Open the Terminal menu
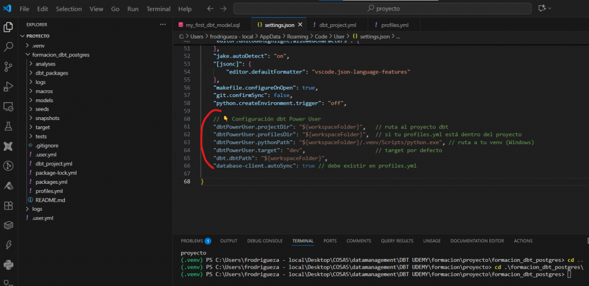This screenshot has height=286, width=589. pyautogui.click(x=158, y=9)
